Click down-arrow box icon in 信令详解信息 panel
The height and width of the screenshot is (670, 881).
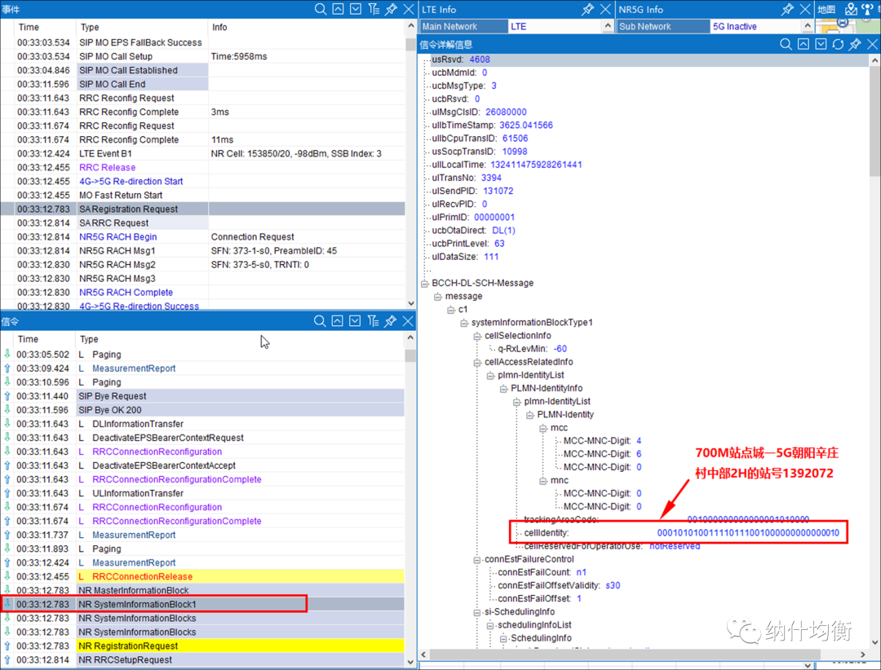coord(821,44)
